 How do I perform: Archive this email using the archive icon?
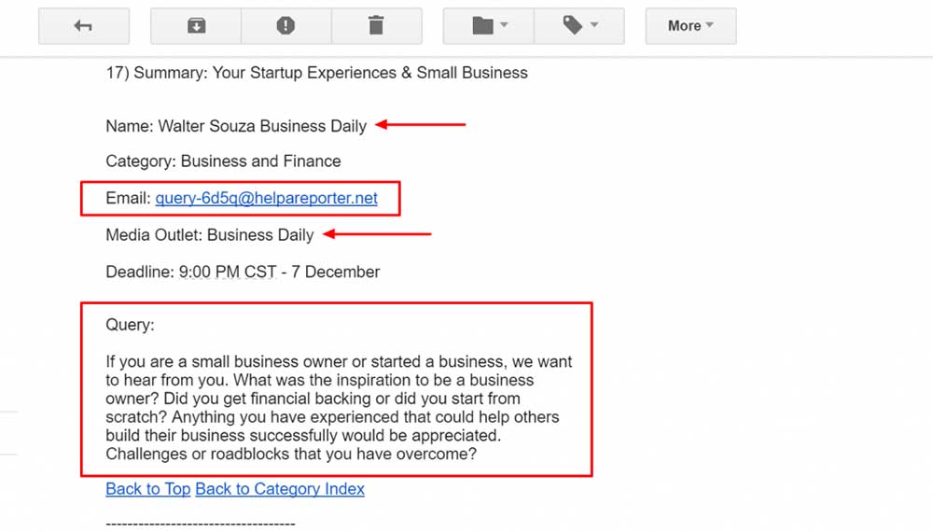click(x=196, y=26)
